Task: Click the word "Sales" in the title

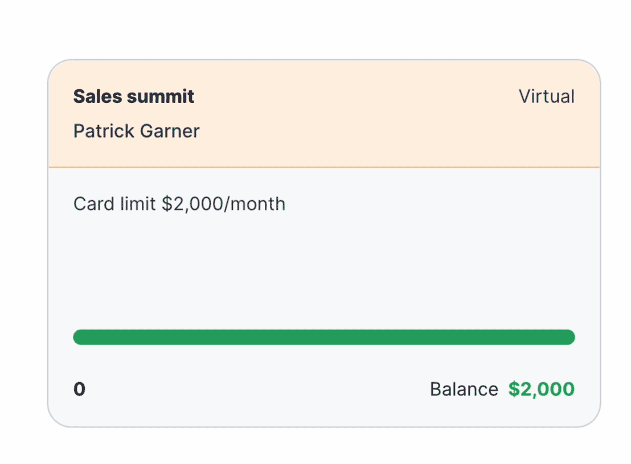Action: [98, 97]
